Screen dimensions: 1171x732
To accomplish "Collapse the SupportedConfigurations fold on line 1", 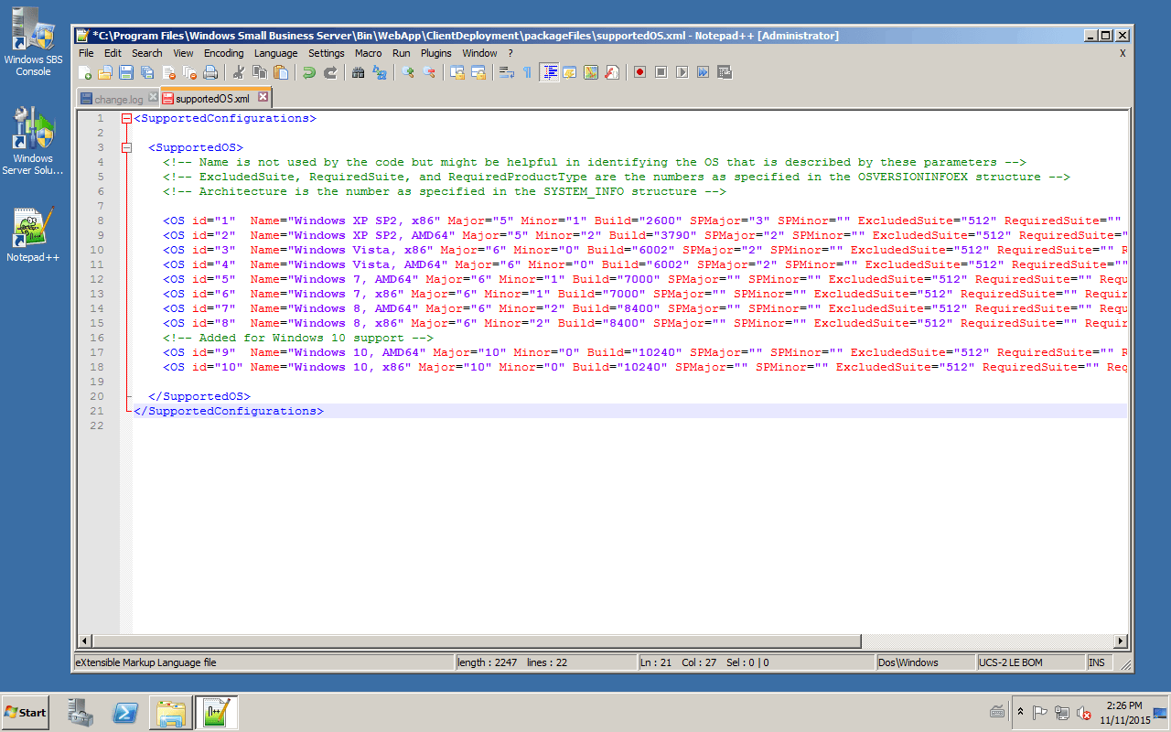I will pos(126,118).
